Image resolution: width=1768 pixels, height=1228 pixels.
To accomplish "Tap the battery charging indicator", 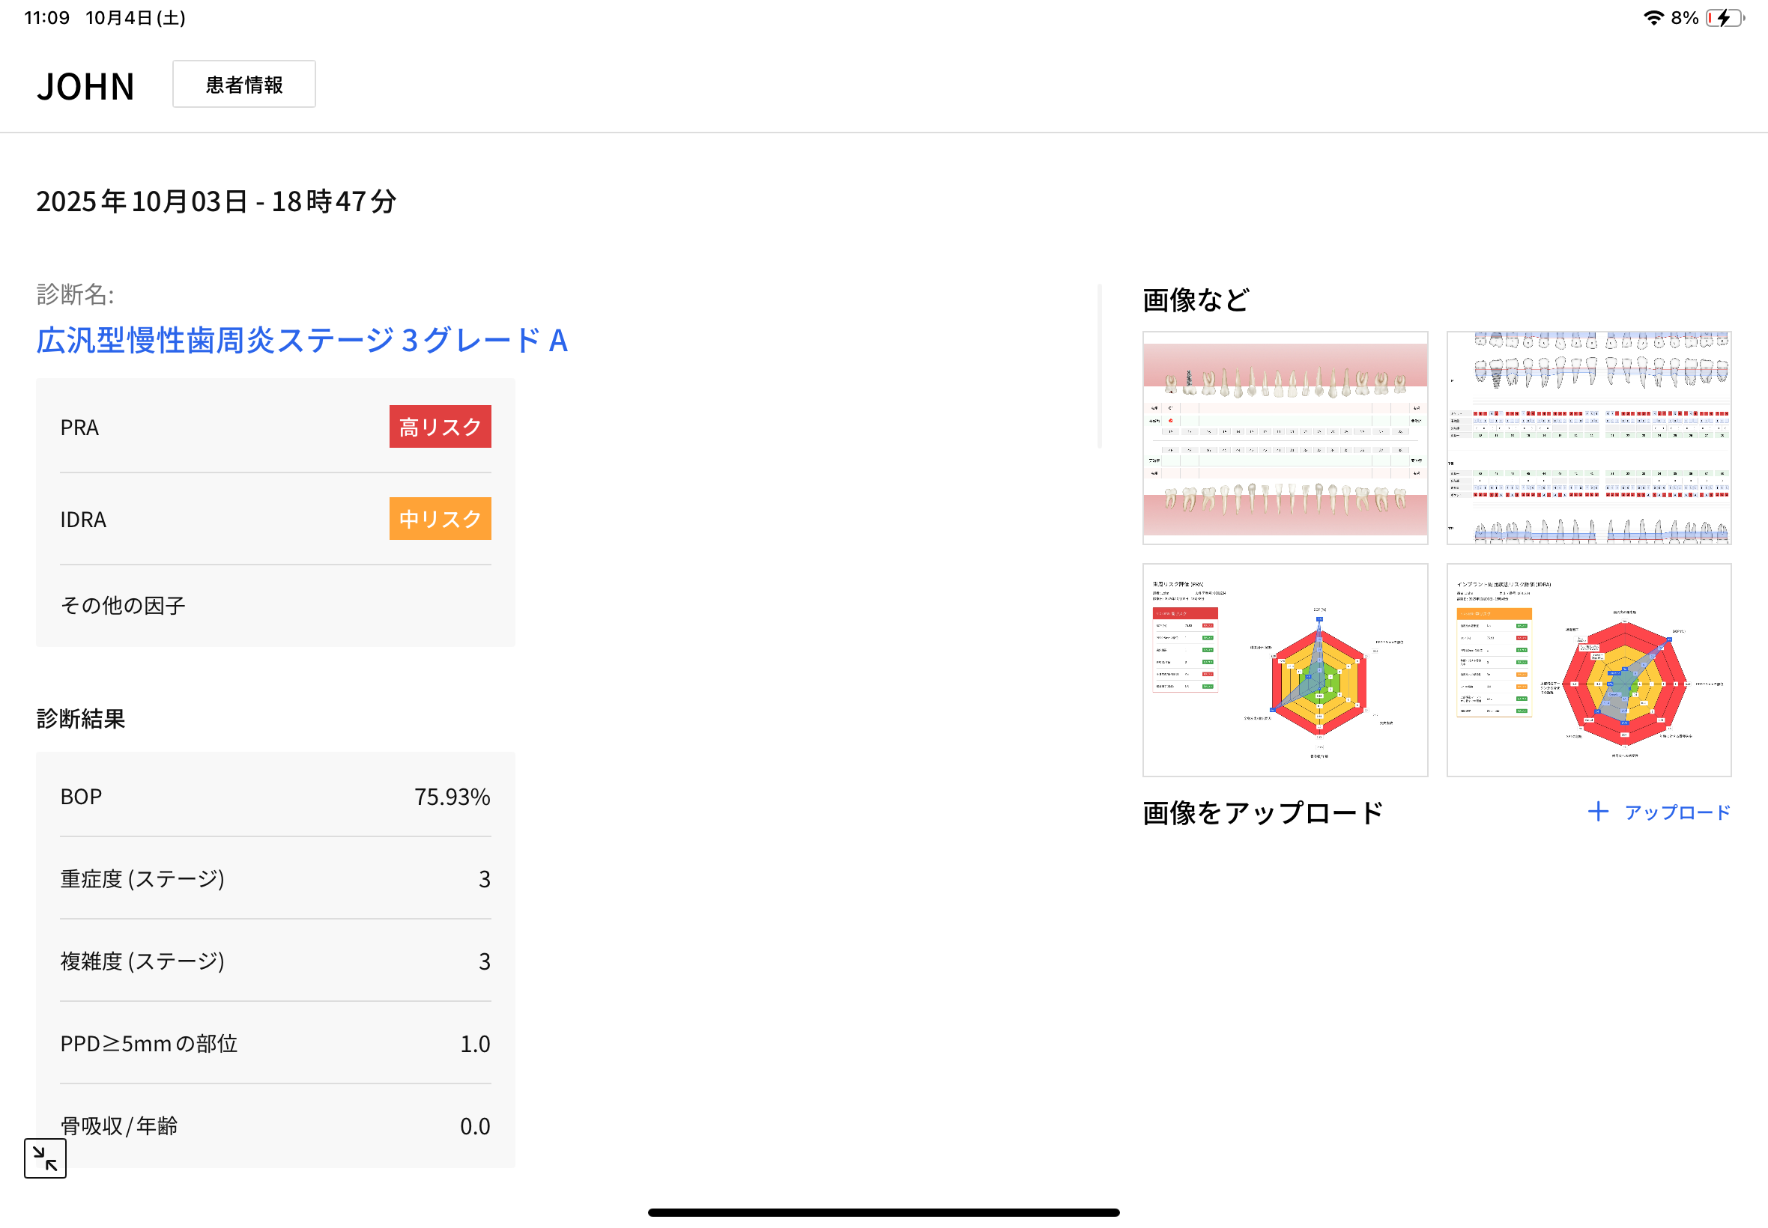I will click(1724, 18).
